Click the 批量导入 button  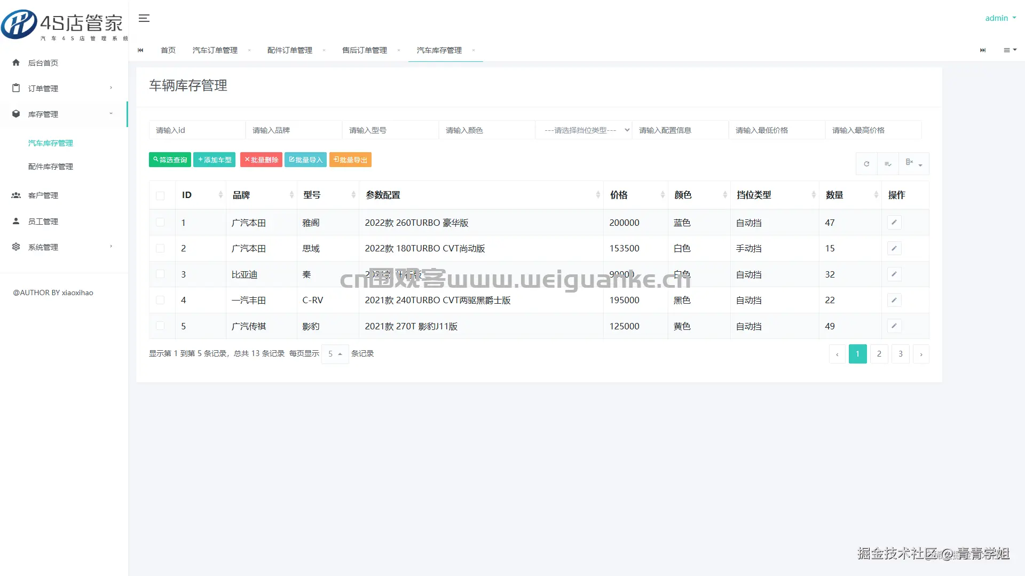click(x=305, y=160)
